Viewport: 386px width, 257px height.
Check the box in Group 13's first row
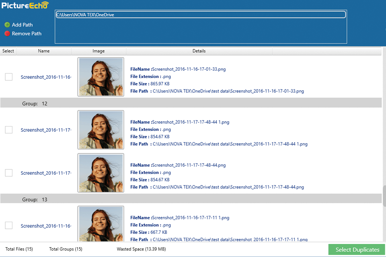point(8,226)
